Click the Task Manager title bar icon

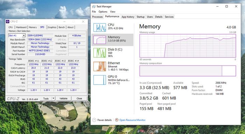pyautogui.click(x=94, y=7)
